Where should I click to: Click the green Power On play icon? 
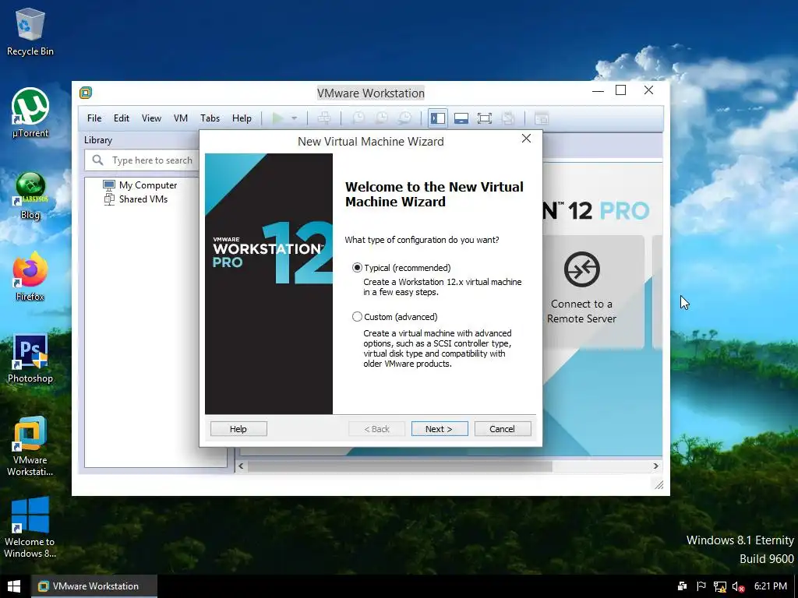tap(277, 118)
